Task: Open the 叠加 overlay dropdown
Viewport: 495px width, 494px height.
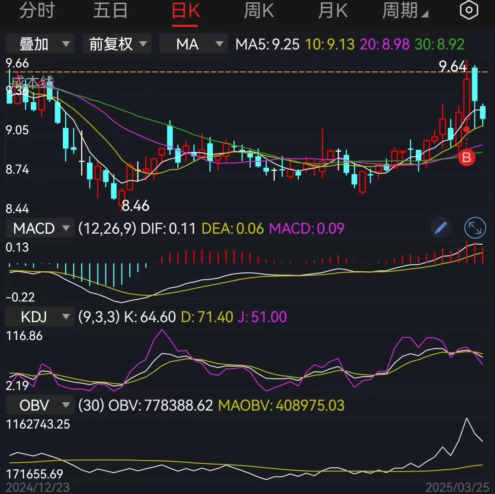Action: 39,44
